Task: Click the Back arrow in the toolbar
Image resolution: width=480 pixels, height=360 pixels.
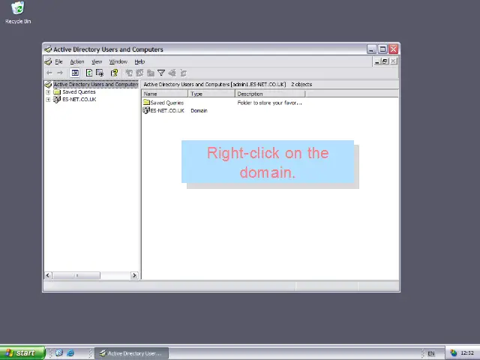Action: (49, 73)
